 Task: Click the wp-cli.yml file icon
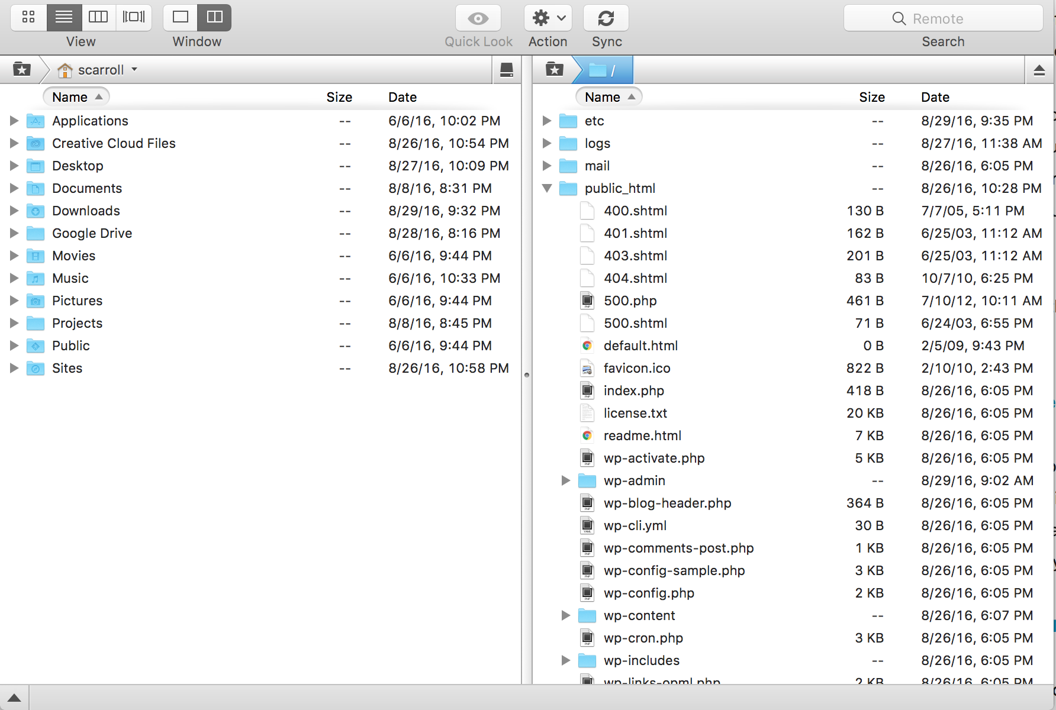pyautogui.click(x=587, y=525)
